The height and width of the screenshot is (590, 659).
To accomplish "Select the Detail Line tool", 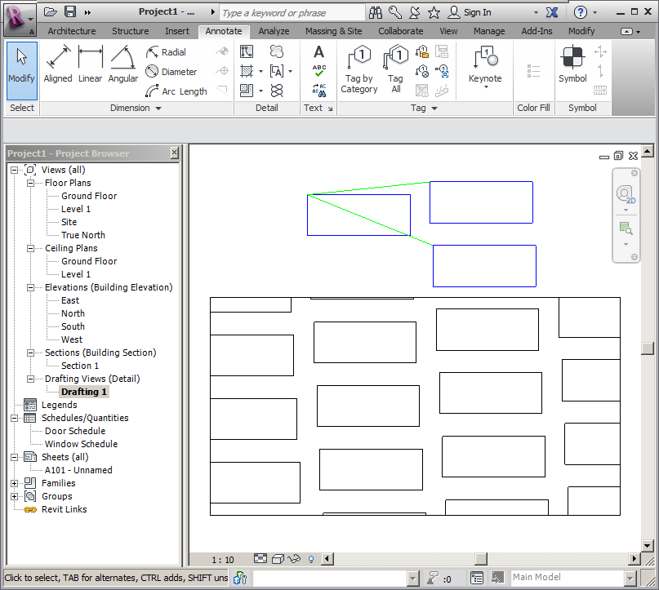I will coord(247,51).
